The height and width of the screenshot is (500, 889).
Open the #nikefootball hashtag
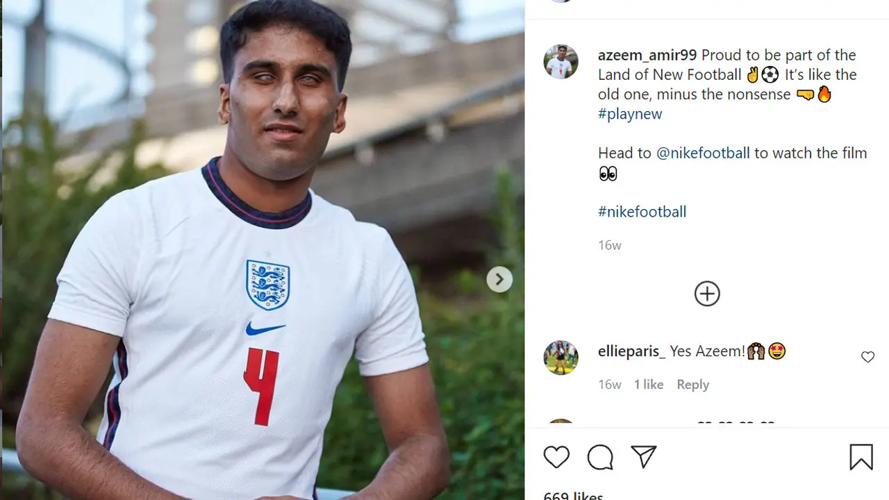point(642,212)
